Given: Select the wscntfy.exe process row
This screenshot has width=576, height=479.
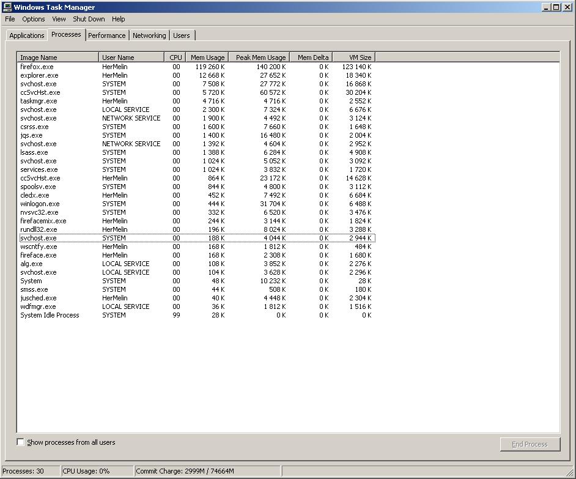Looking at the screenshot, I should 197,247.
